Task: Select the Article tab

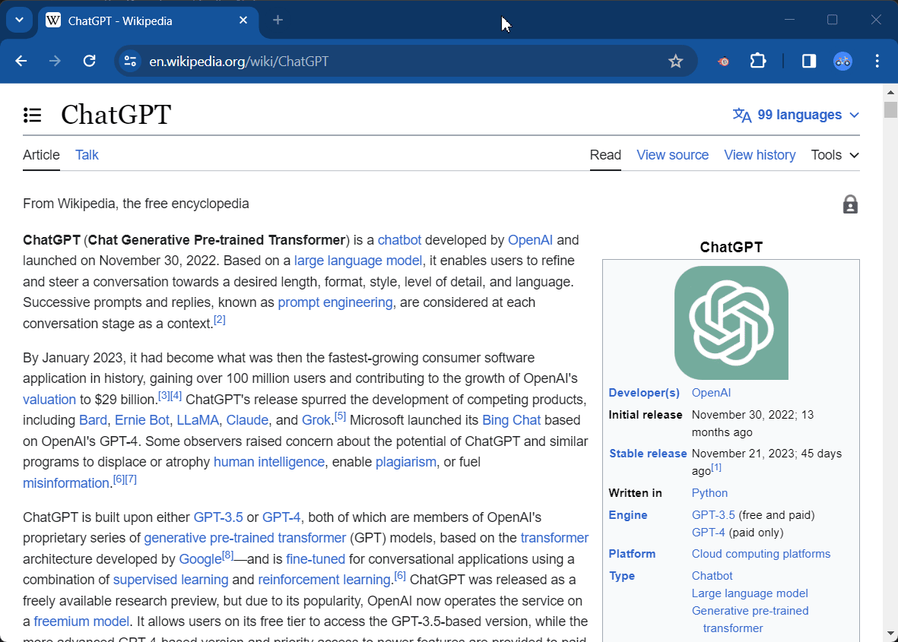Action: (x=41, y=155)
